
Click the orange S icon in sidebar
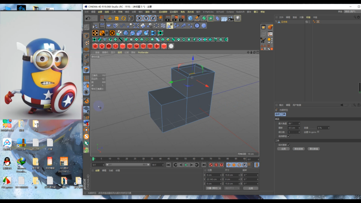pyautogui.click(x=86, y=136)
